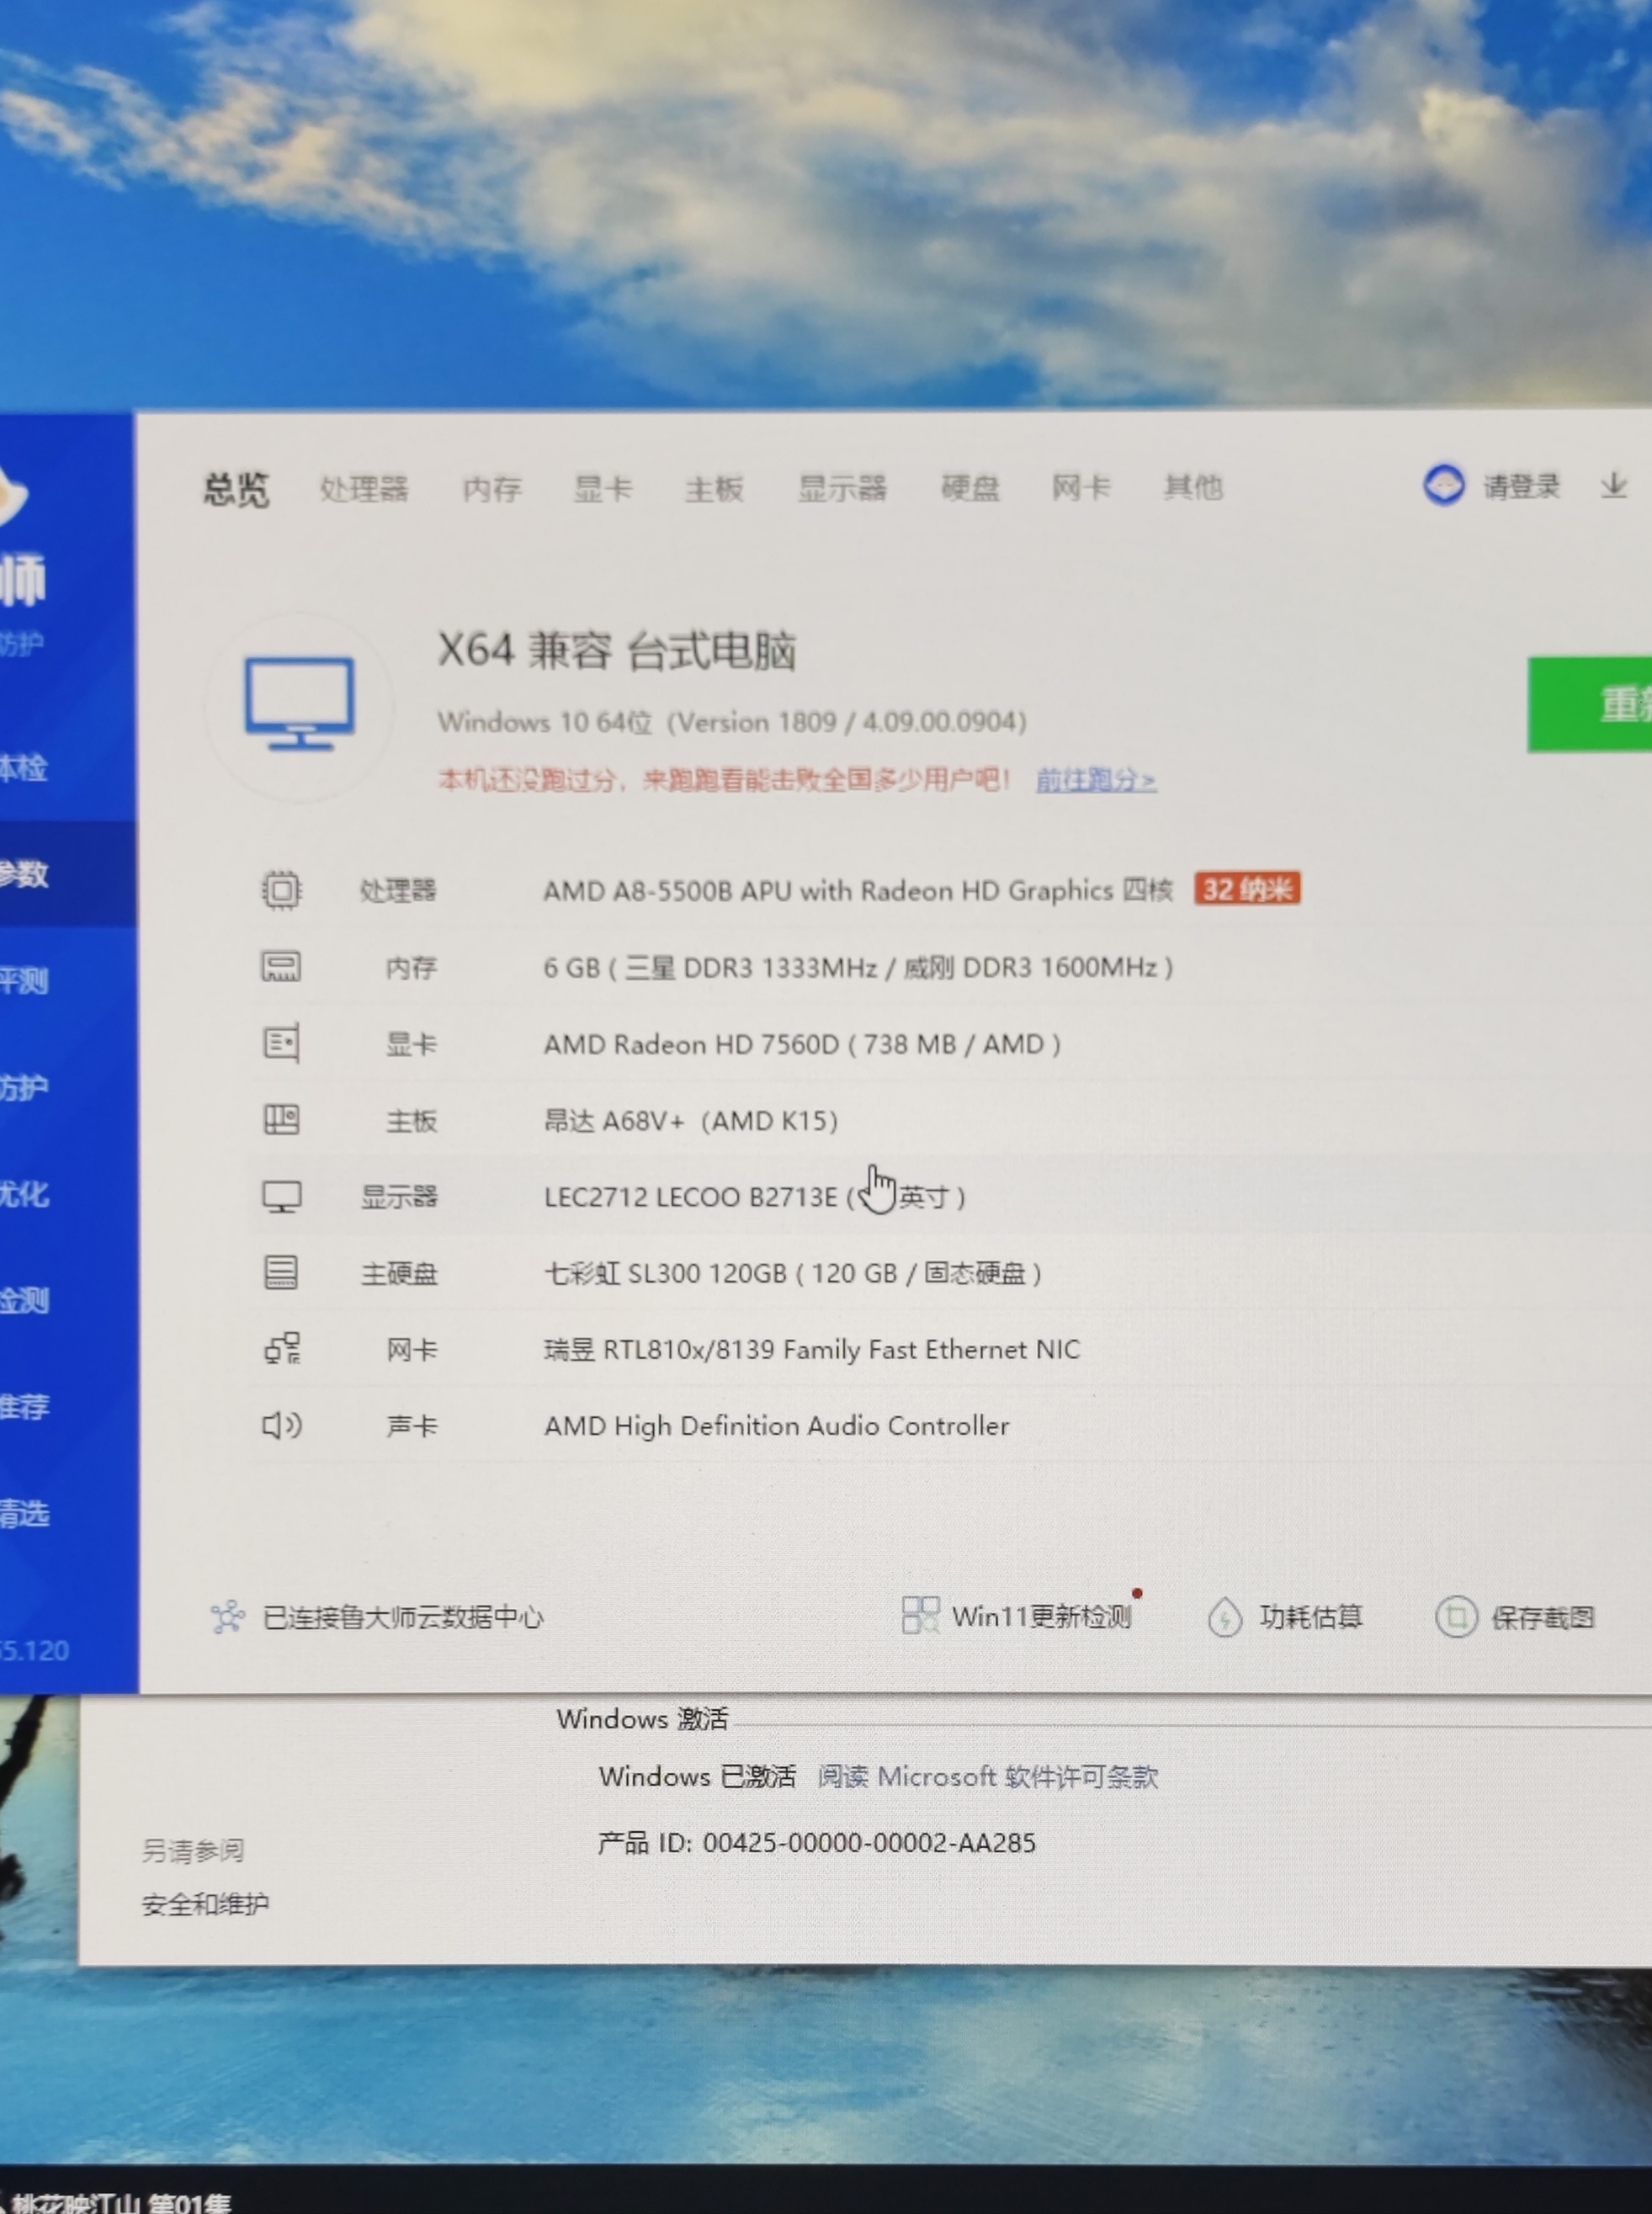Switch to the 网卡 tab

point(1081,487)
